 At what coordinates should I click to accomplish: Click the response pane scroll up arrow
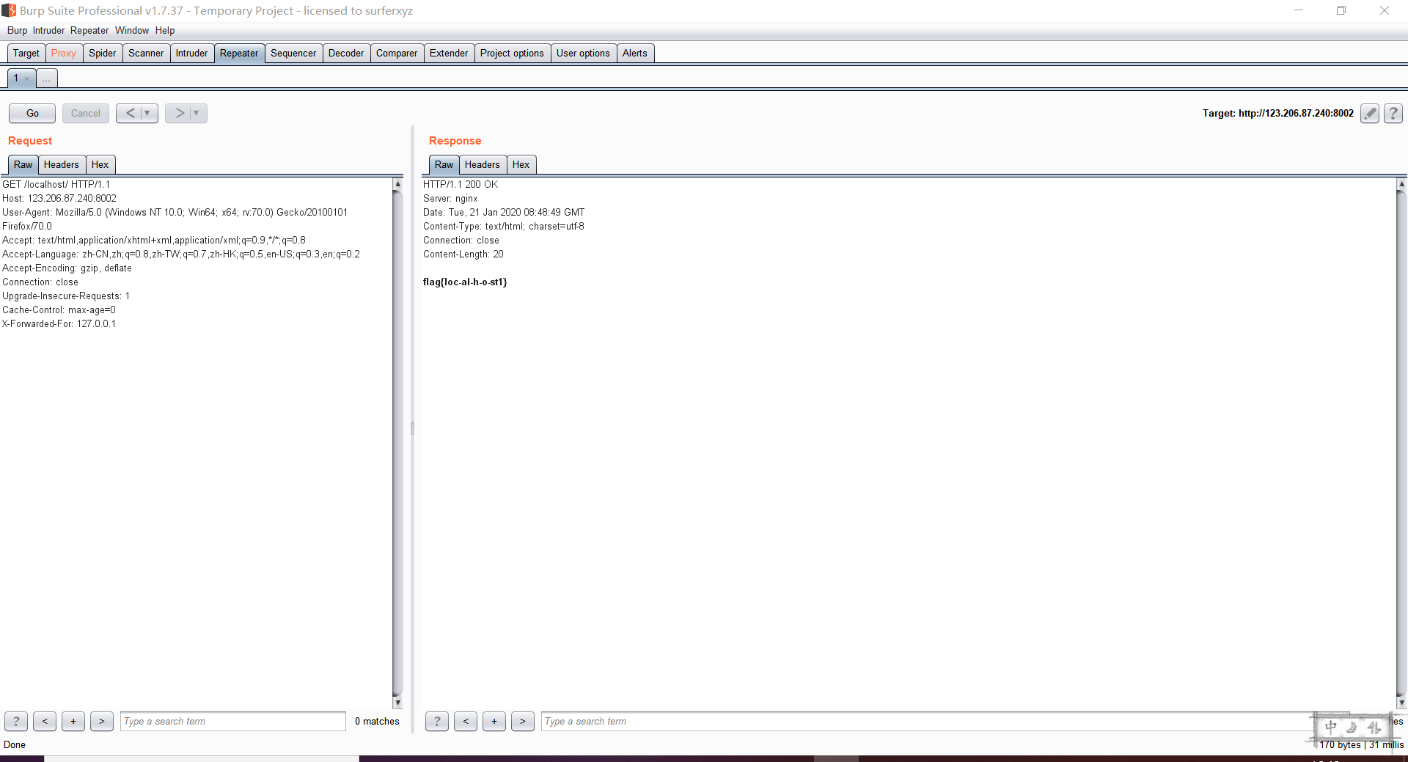(1401, 184)
